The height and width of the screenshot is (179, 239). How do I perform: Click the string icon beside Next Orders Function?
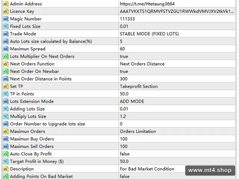pos(6,64)
